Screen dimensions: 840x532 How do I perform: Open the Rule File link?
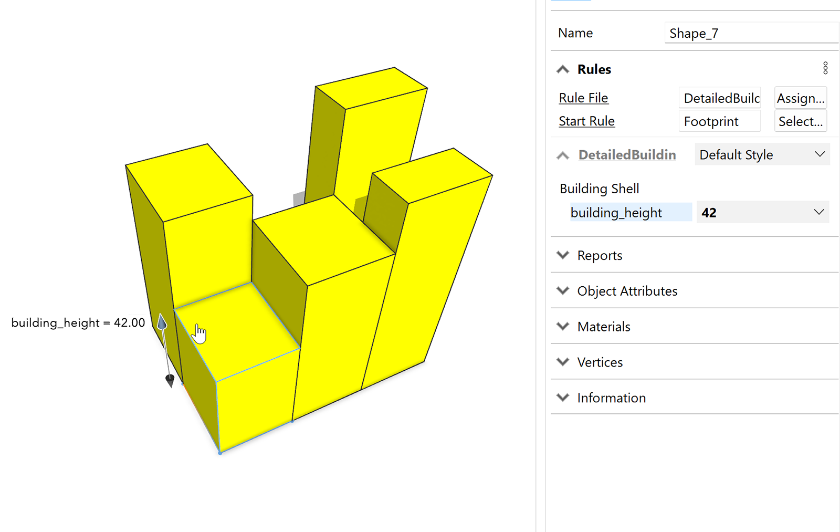click(583, 98)
